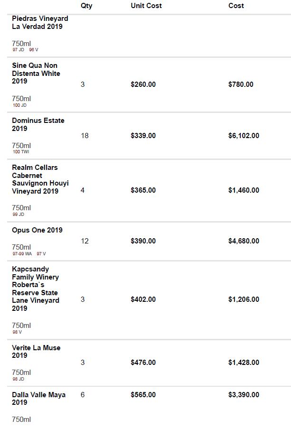
Task: Click the Cost column header
Action: (236, 6)
